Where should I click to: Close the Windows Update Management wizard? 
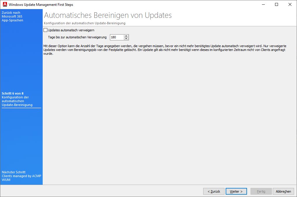(290, 5)
